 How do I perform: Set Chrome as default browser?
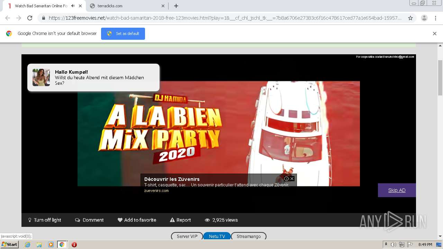coord(123,34)
